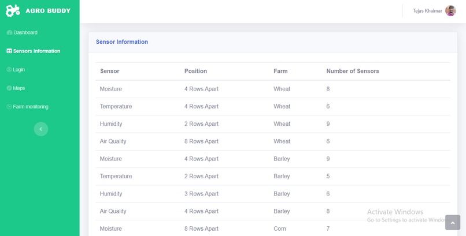The image size is (466, 236).
Task: Click '8 Rows Apart' in Air Quality Wheat row
Action: [201, 141]
